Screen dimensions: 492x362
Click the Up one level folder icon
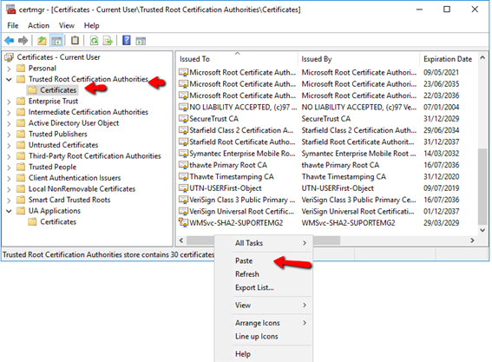[42, 41]
